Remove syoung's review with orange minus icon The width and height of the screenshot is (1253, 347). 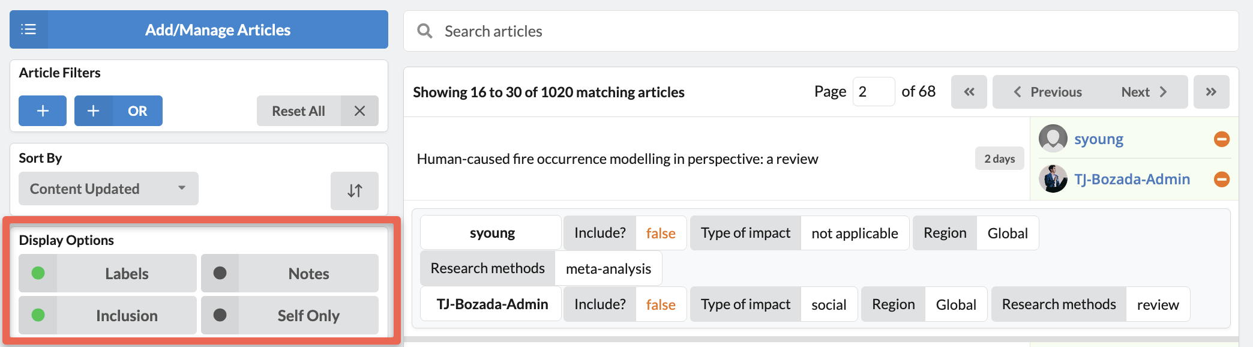(1222, 139)
